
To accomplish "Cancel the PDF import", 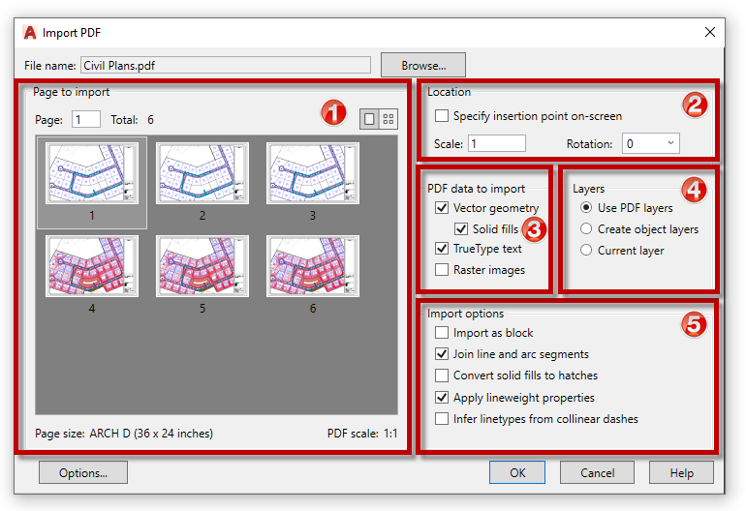I will click(597, 472).
